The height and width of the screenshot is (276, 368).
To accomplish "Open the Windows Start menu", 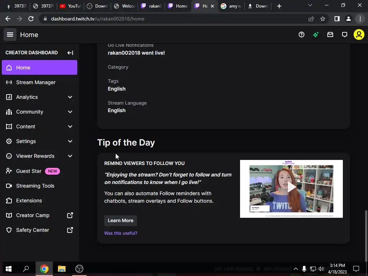I will tap(9, 269).
